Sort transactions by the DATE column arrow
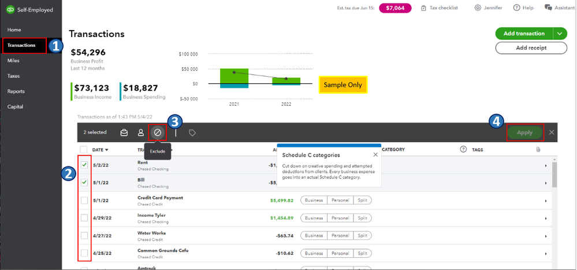577x270 pixels. (107, 150)
